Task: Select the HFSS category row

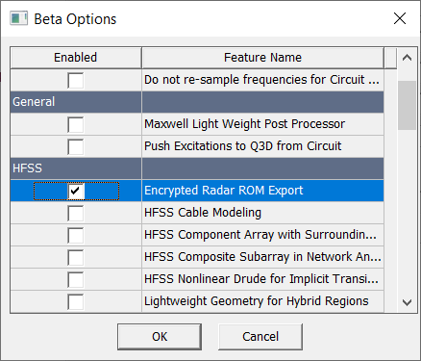Action: tap(197, 168)
